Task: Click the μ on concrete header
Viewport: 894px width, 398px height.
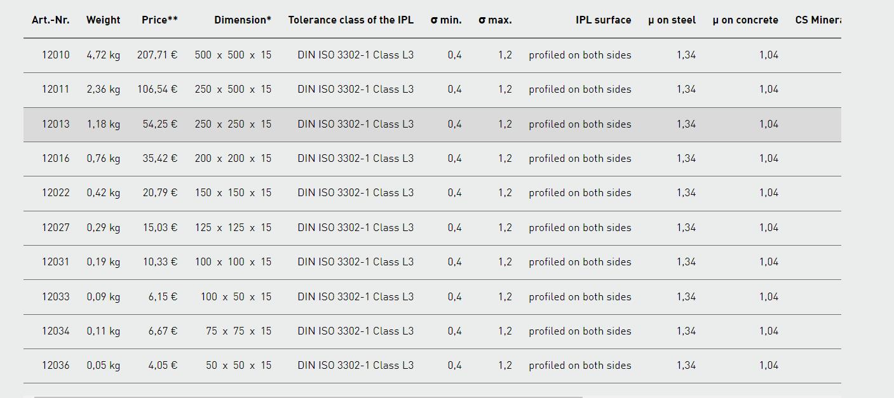Action: tap(745, 20)
